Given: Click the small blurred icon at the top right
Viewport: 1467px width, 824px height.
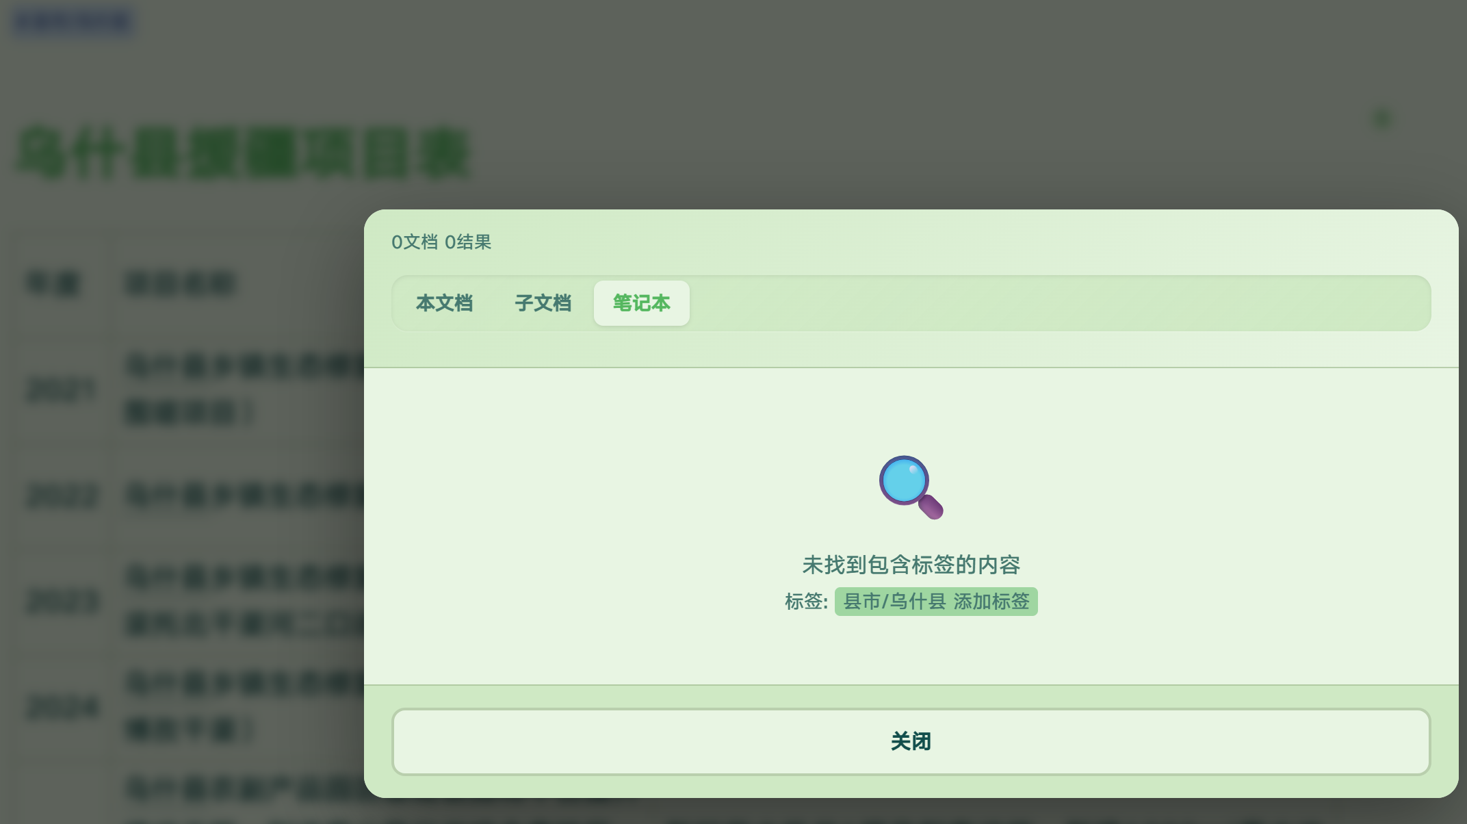Looking at the screenshot, I should (1383, 118).
